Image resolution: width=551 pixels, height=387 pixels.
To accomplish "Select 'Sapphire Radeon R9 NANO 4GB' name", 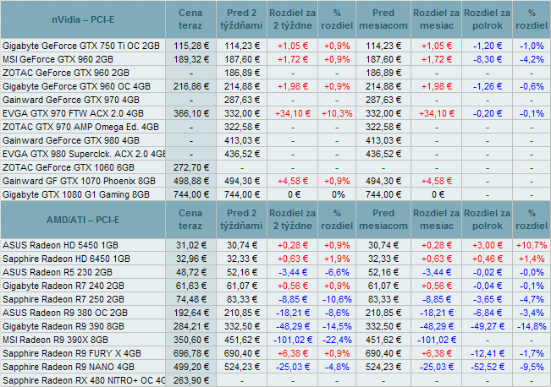I will click(69, 367).
